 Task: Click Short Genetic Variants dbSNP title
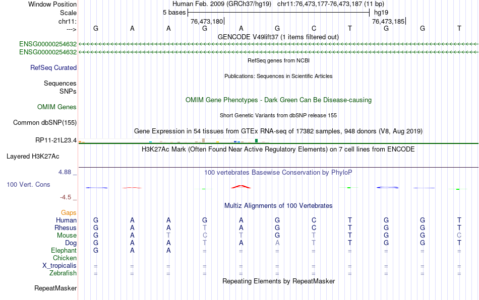[278, 116]
